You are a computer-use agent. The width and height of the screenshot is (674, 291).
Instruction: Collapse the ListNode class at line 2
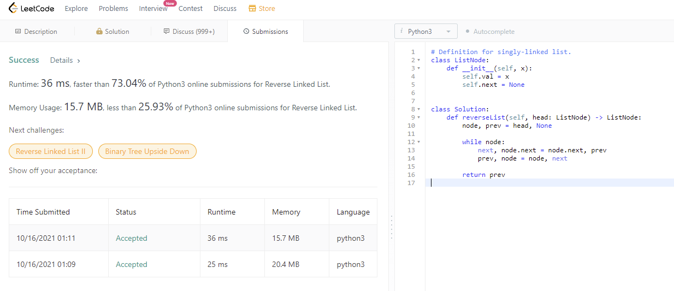coord(418,60)
